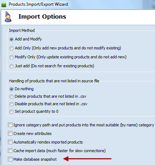
Task: Pick the Just add radio option
Action: 11,66
